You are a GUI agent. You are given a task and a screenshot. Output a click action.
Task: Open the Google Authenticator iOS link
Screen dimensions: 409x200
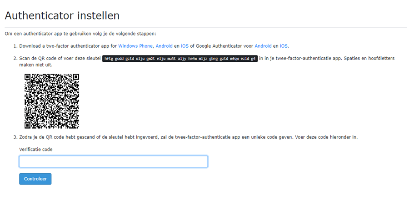click(284, 46)
